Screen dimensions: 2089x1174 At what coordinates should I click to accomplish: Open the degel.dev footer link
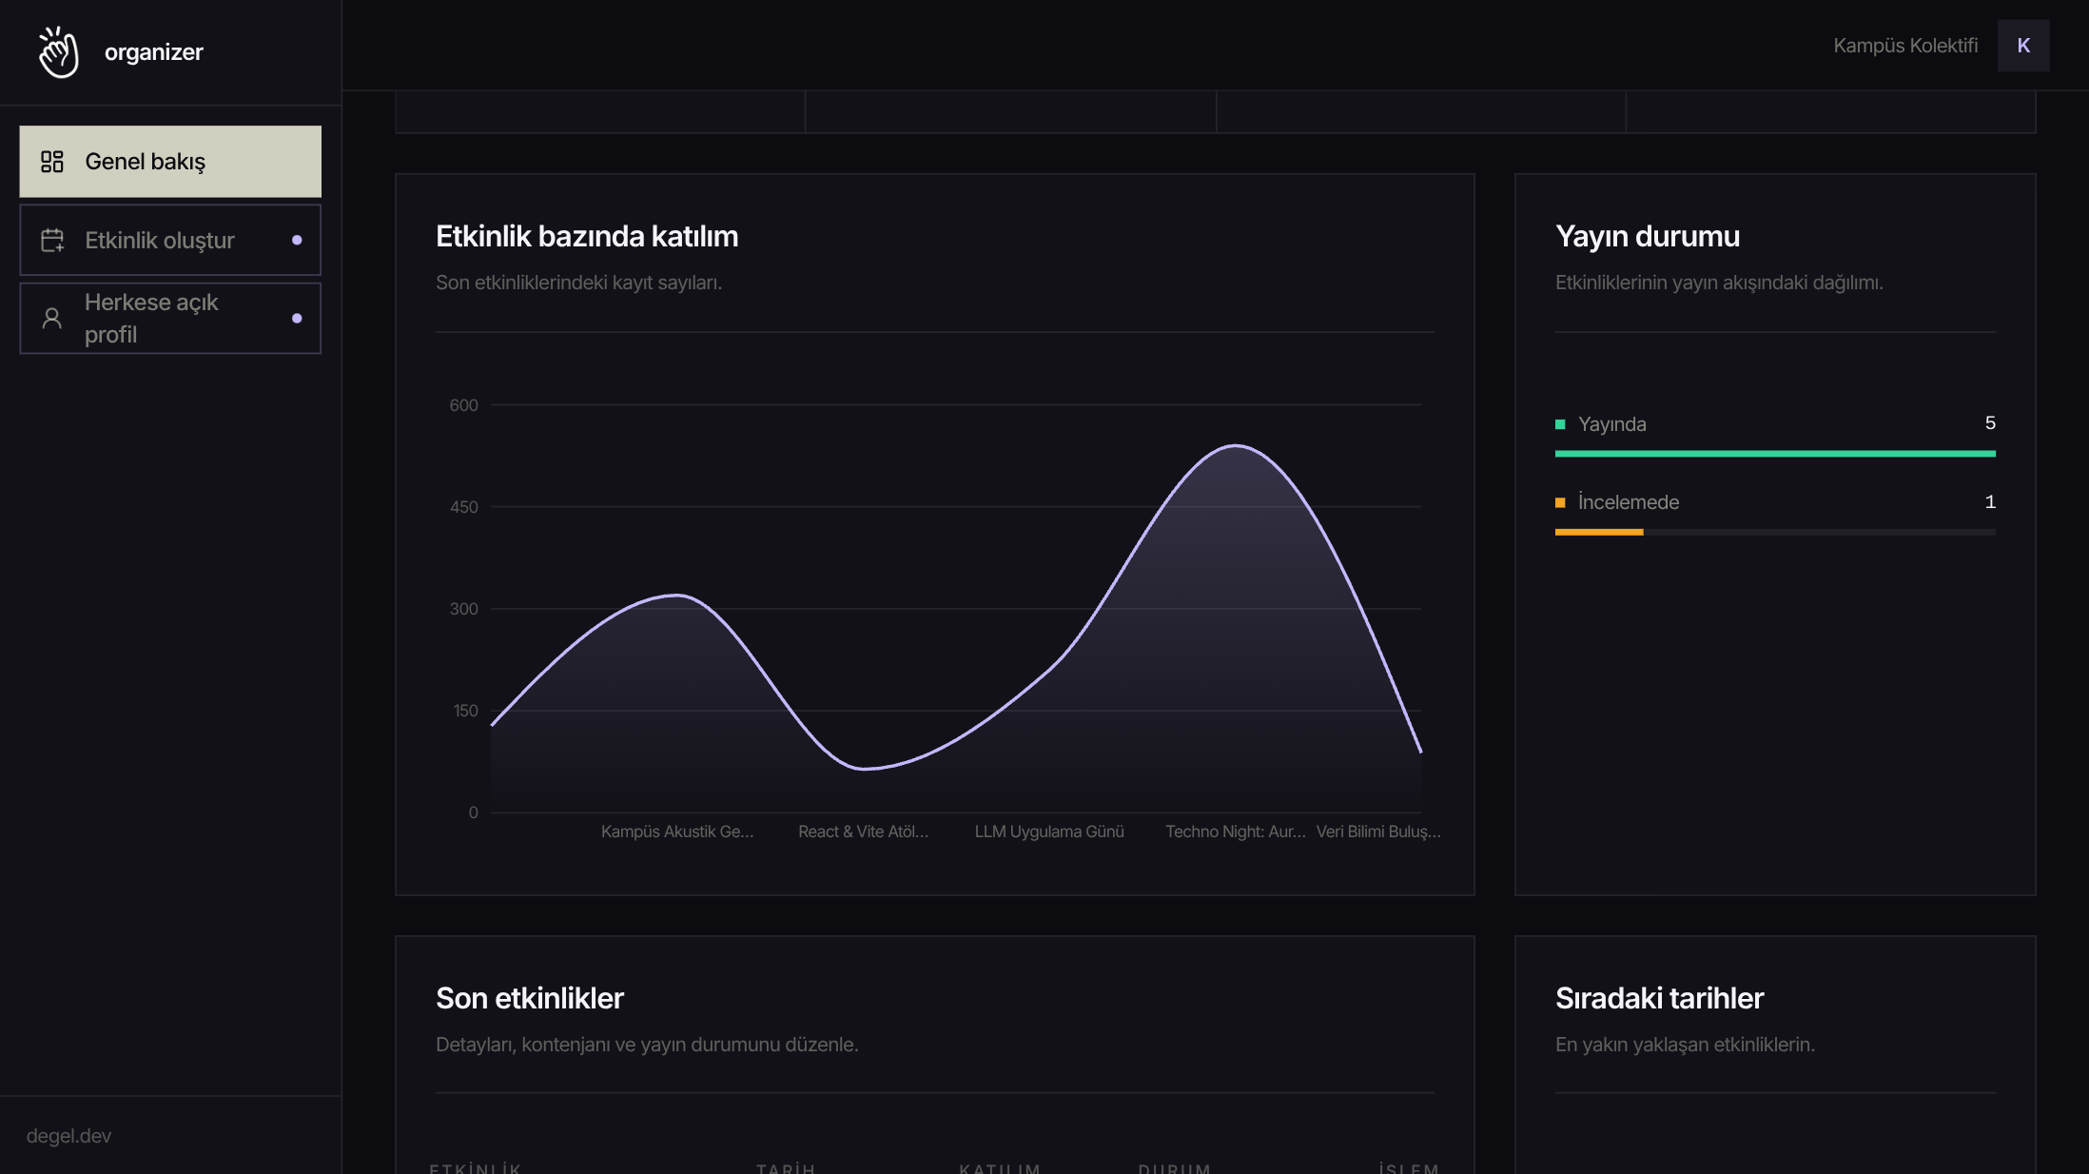click(68, 1136)
